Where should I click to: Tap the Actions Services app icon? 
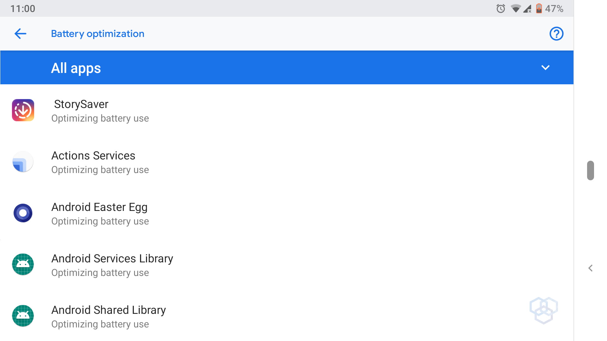[23, 162]
